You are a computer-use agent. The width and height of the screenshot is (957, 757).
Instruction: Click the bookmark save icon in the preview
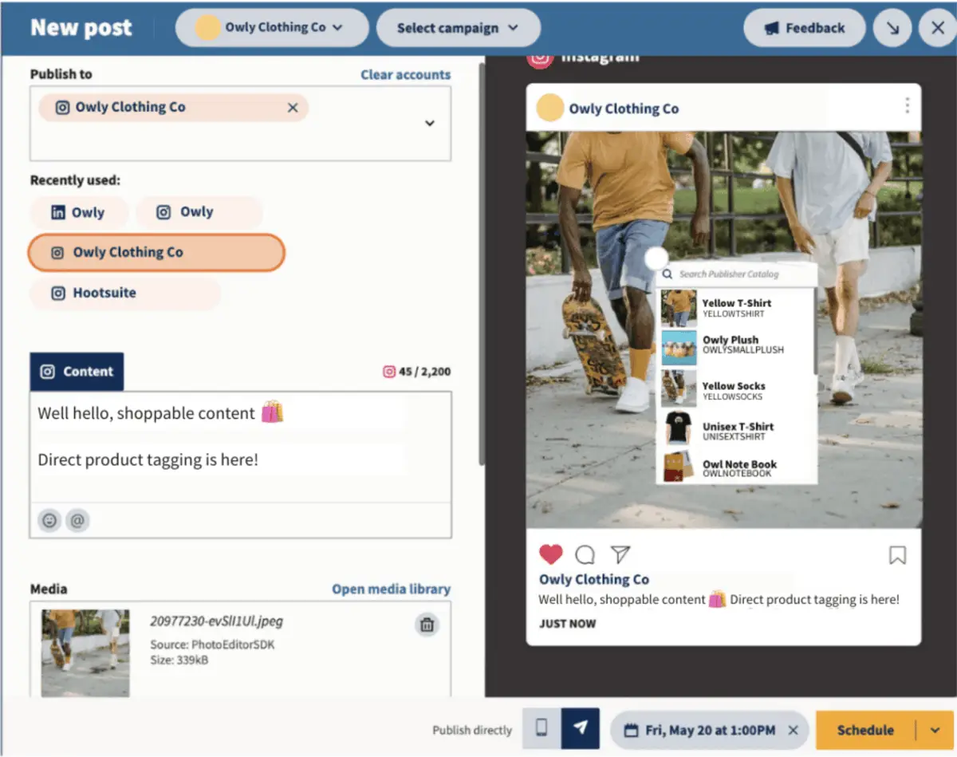click(898, 554)
